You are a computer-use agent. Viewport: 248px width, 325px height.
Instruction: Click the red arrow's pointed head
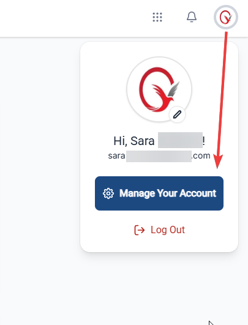218,162
